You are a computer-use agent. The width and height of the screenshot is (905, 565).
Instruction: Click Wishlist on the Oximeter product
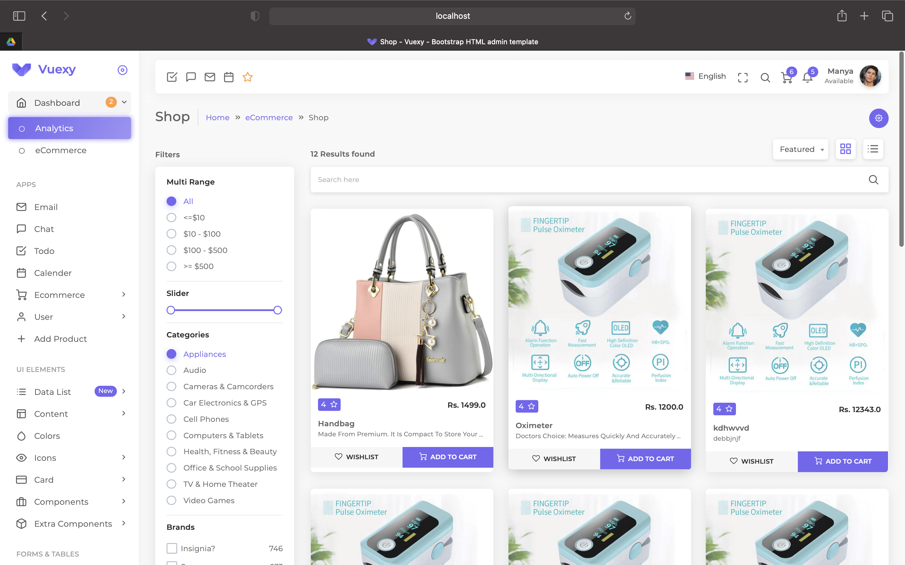554,459
